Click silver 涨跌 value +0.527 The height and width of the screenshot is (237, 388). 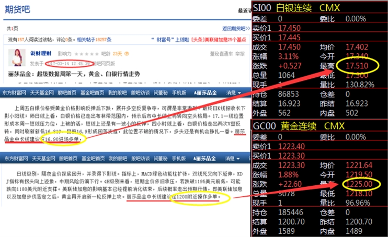pos(290,66)
